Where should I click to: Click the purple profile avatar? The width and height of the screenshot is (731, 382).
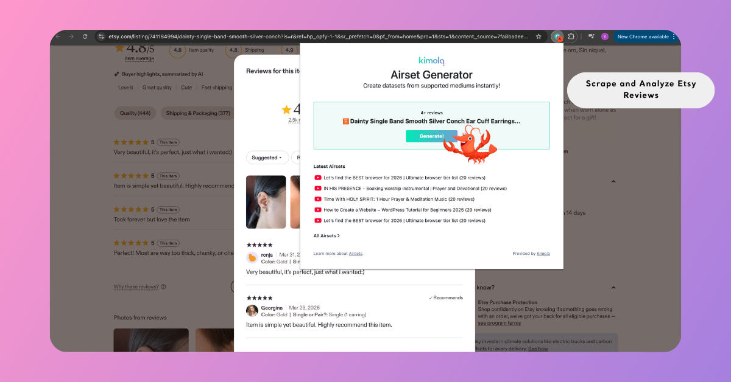(605, 36)
